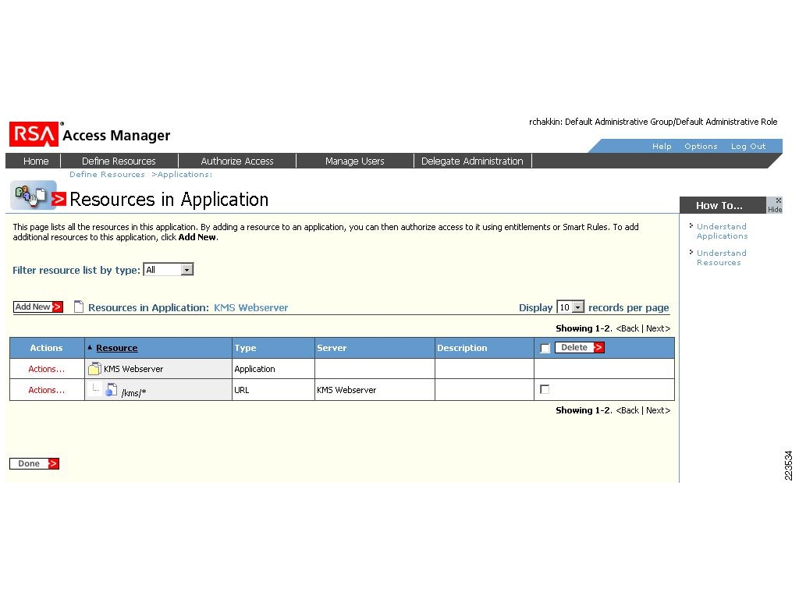This screenshot has height=599, width=799.
Task: Click the Delete button
Action: [x=580, y=347]
